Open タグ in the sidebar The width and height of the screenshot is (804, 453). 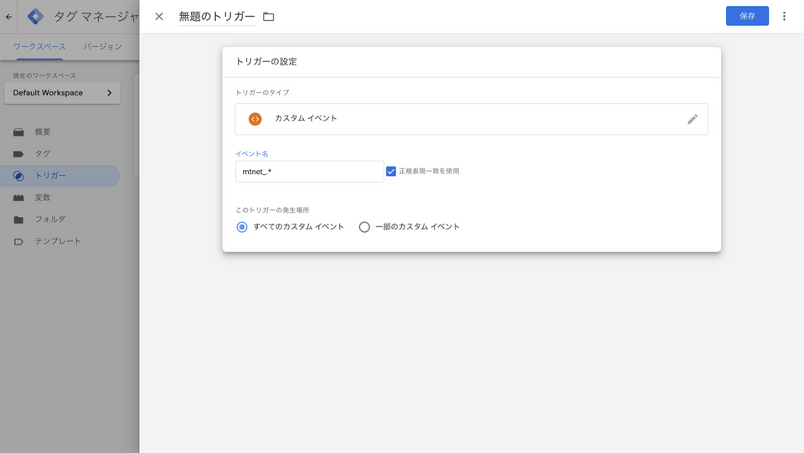[x=43, y=154]
